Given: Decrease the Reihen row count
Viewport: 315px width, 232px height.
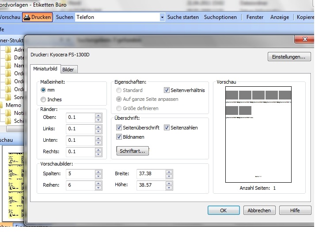Looking at the screenshot, I should (x=98, y=188).
